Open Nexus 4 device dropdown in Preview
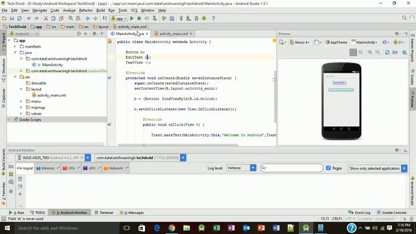The width and height of the screenshot is (416, 234). pos(300,42)
